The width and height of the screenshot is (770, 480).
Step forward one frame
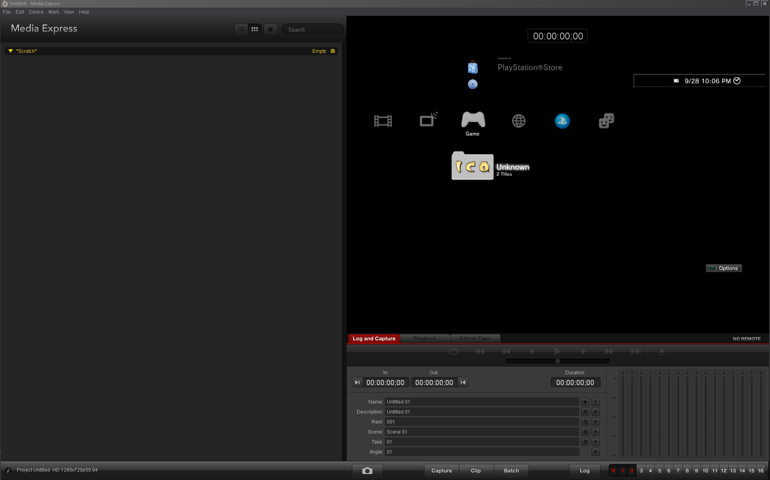tap(583, 351)
